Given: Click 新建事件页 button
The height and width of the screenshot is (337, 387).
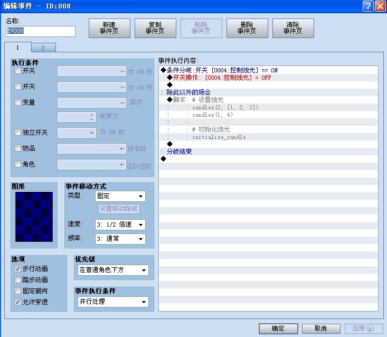Looking at the screenshot, I should [109, 28].
